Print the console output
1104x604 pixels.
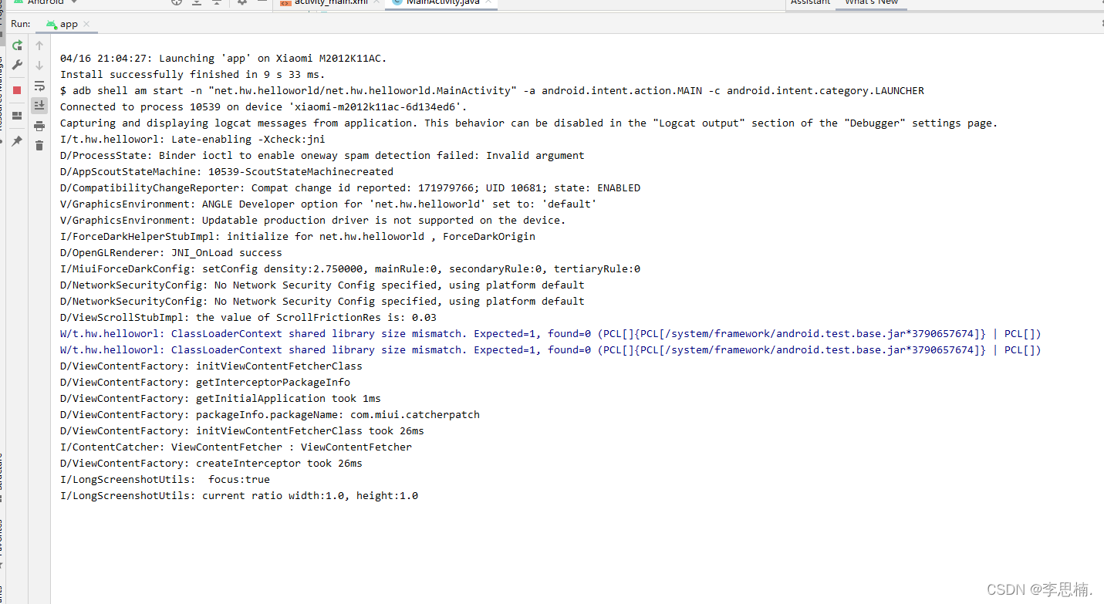coord(39,126)
